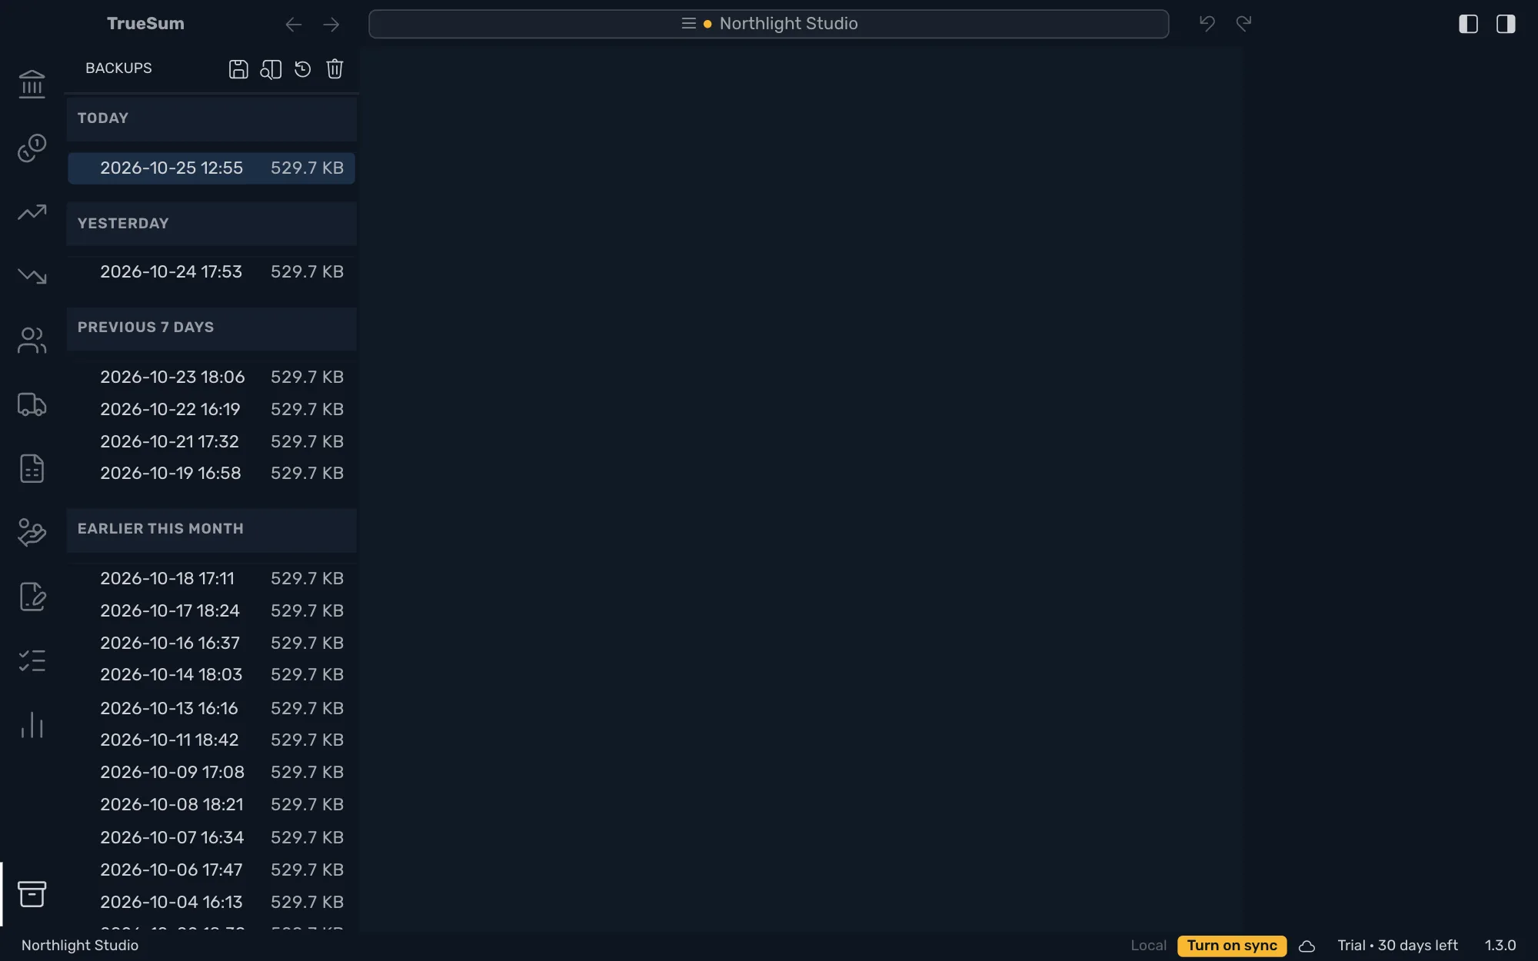
Task: Select backup 2026-10-24 17:53
Action: tap(211, 272)
